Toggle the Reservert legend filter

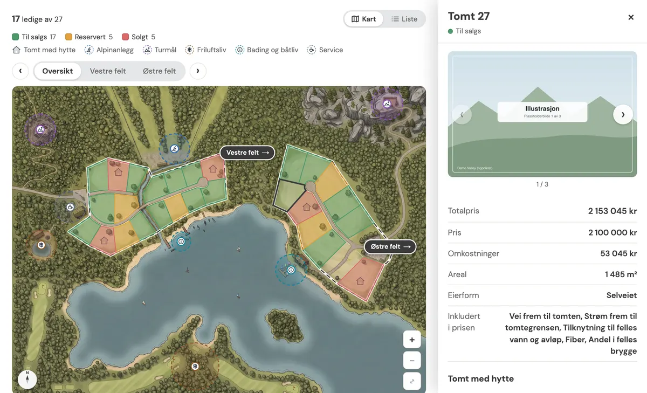89,37
